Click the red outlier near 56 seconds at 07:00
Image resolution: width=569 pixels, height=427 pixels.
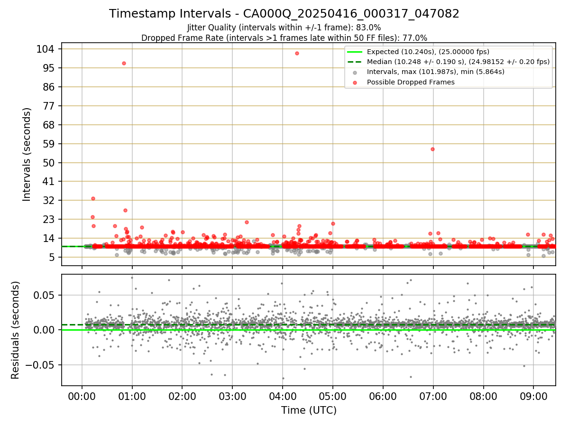[x=432, y=149]
